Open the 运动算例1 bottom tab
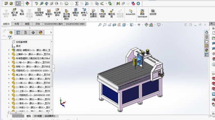Image resolution: width=215 pixels, height=120 pixels. [x=50, y=116]
